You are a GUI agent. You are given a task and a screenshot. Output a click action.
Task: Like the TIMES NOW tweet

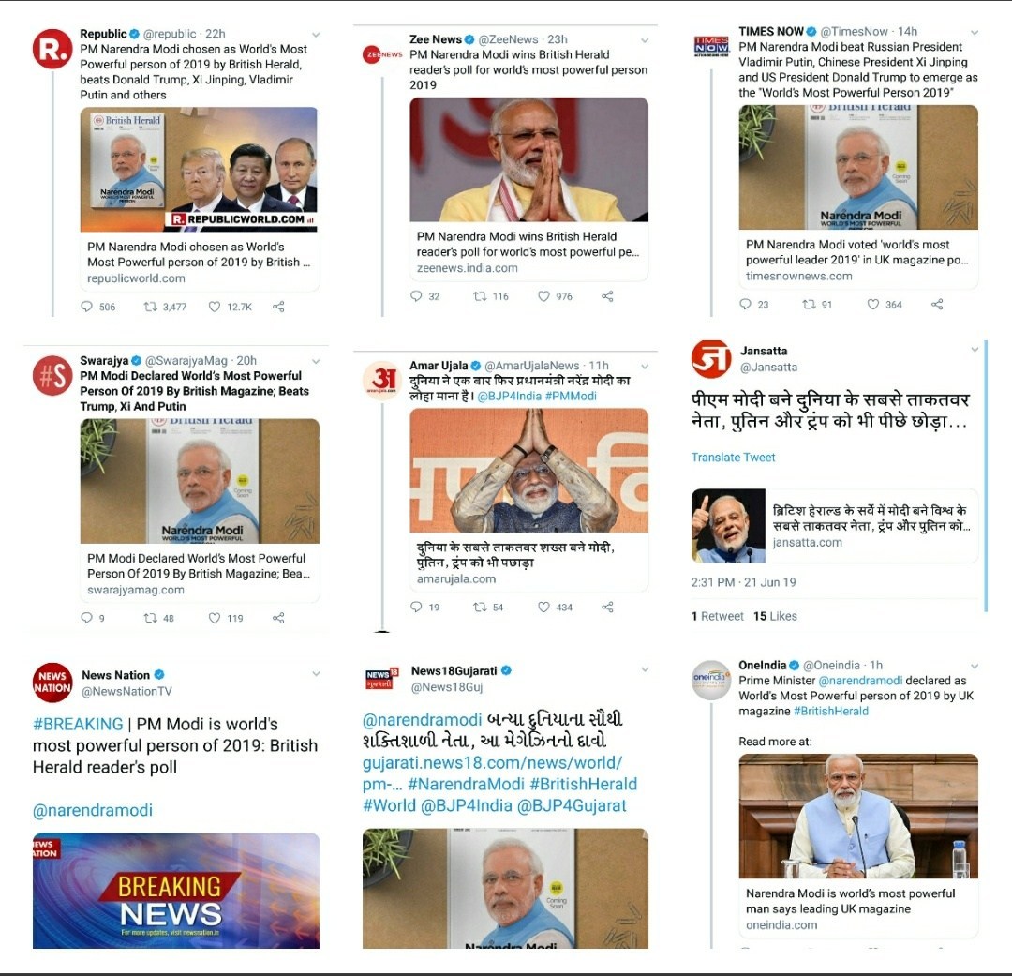coord(872,304)
